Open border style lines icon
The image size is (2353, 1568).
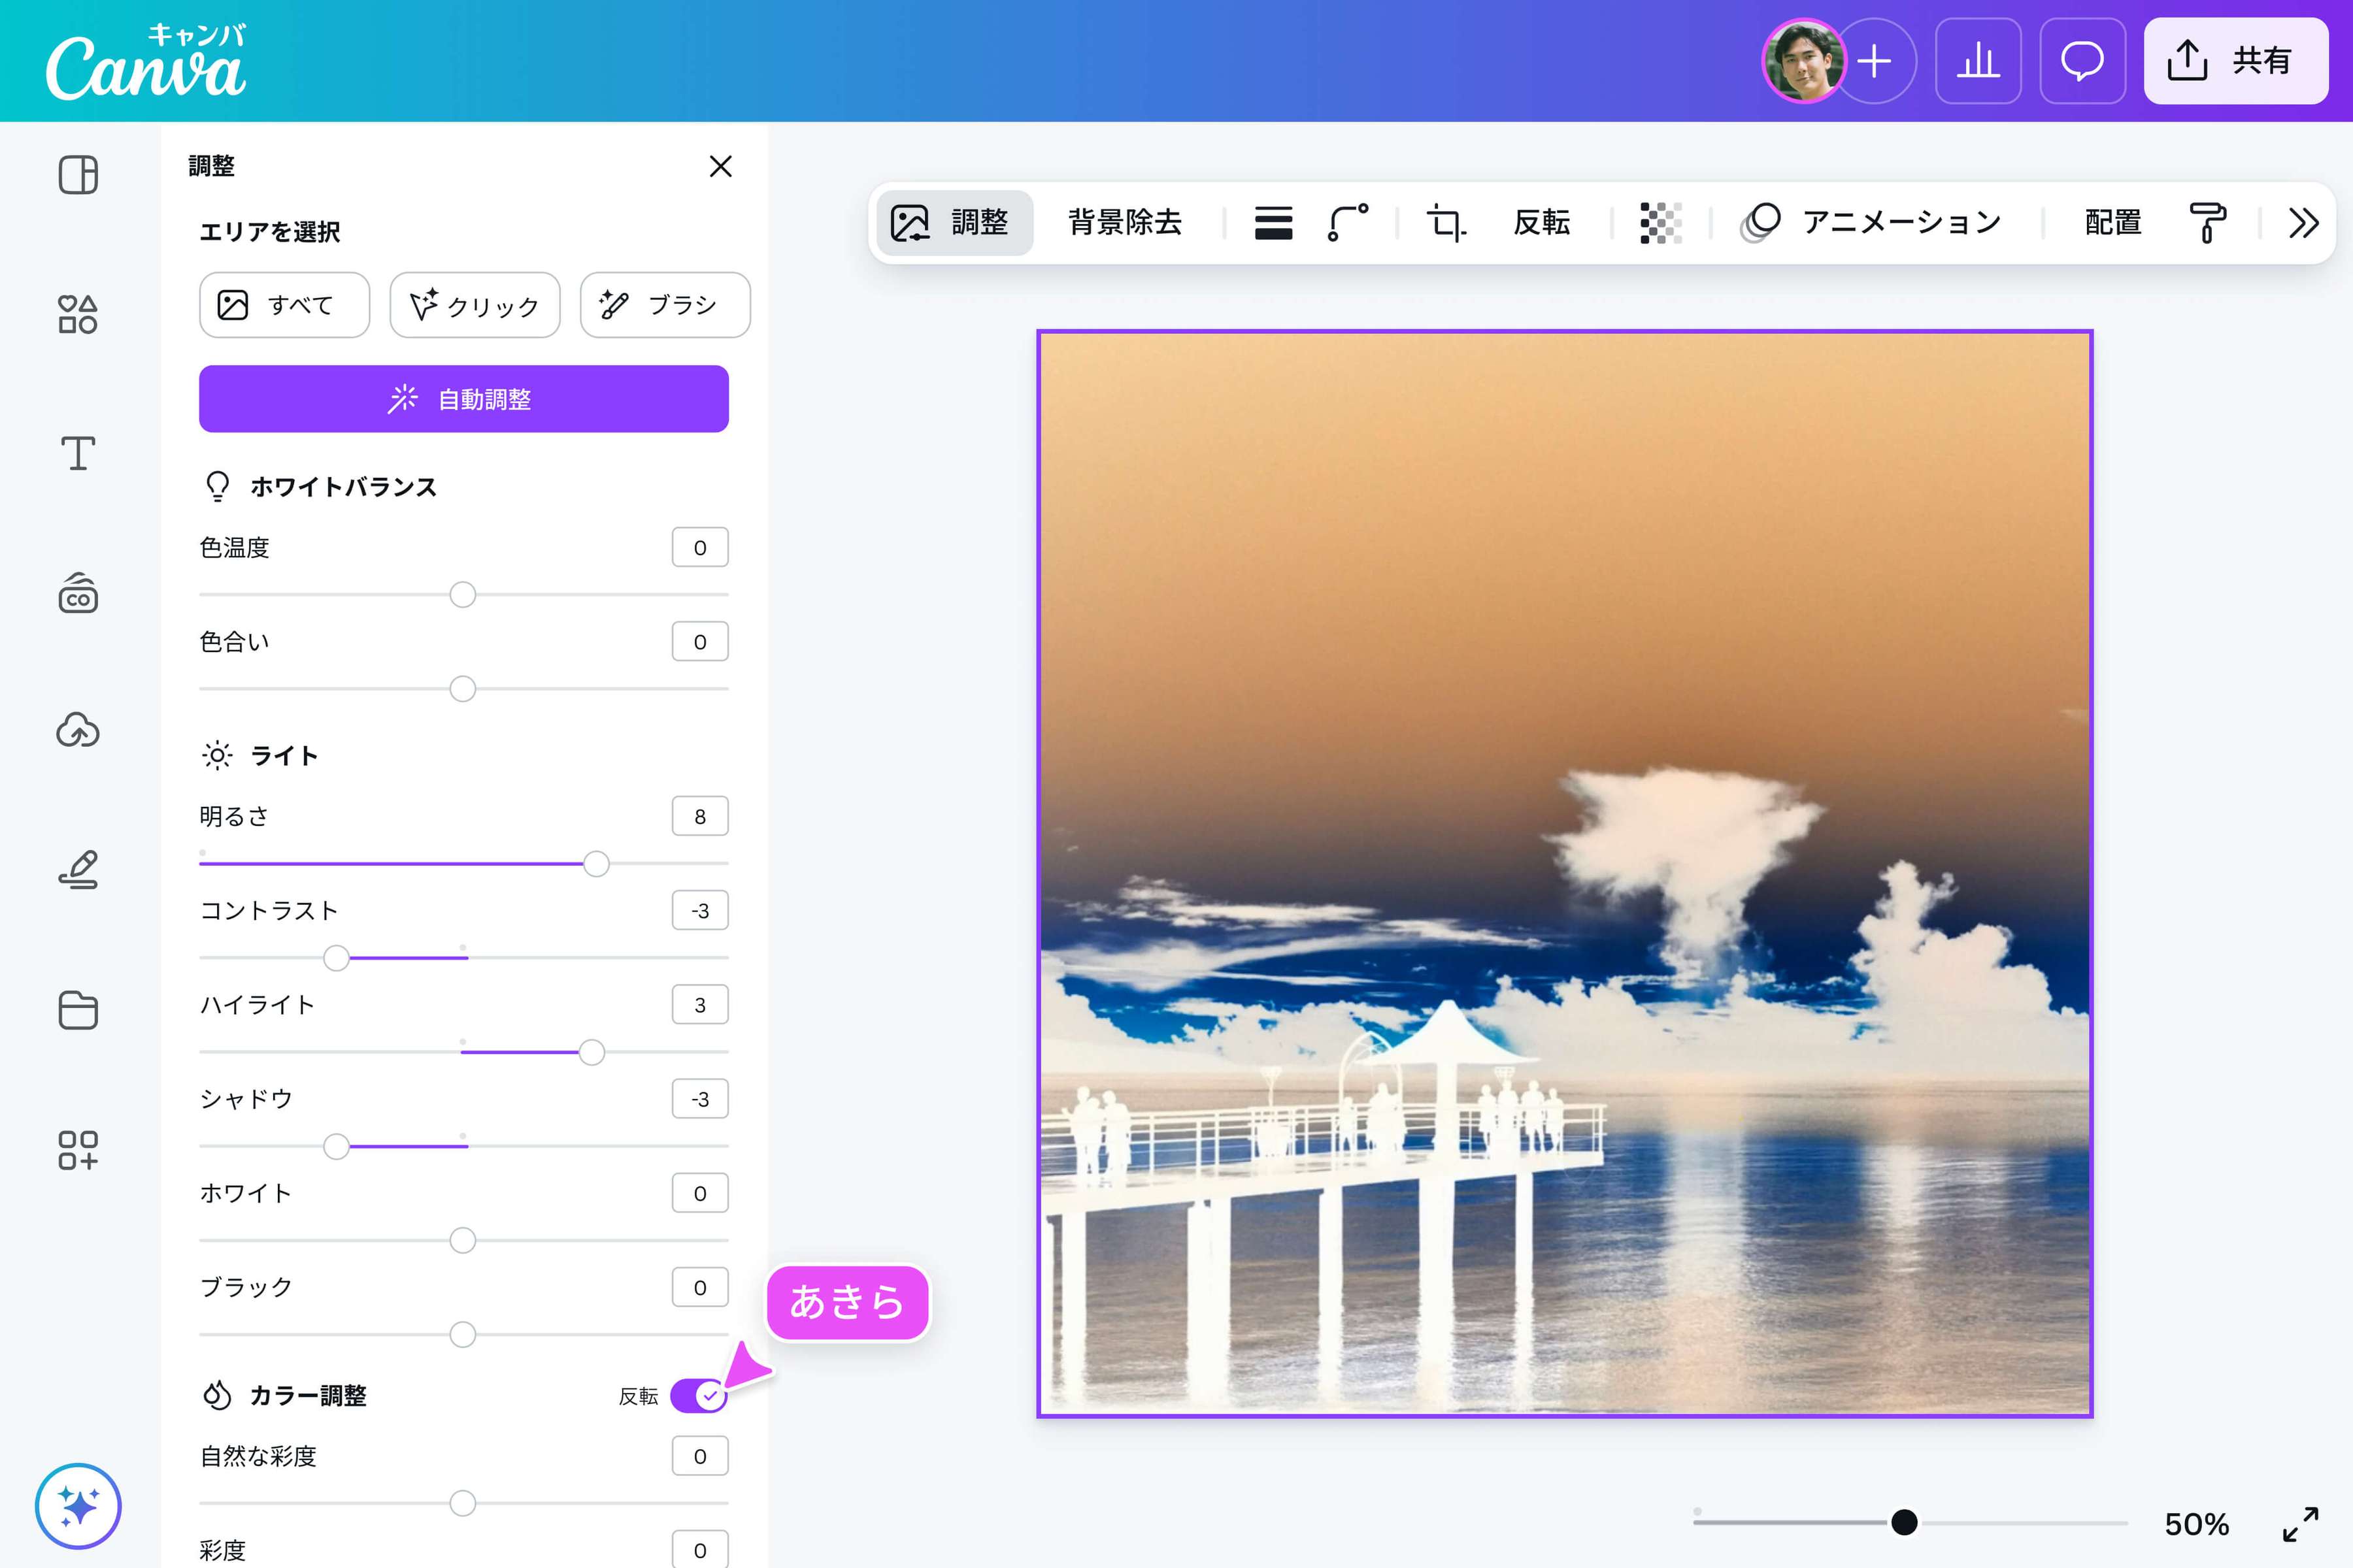(x=1273, y=222)
